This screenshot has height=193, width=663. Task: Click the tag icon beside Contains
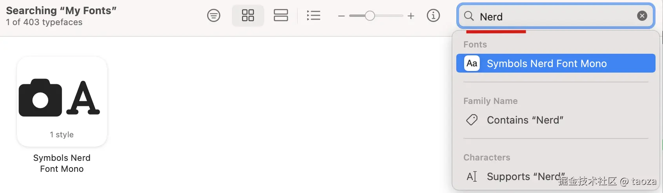pyautogui.click(x=472, y=120)
